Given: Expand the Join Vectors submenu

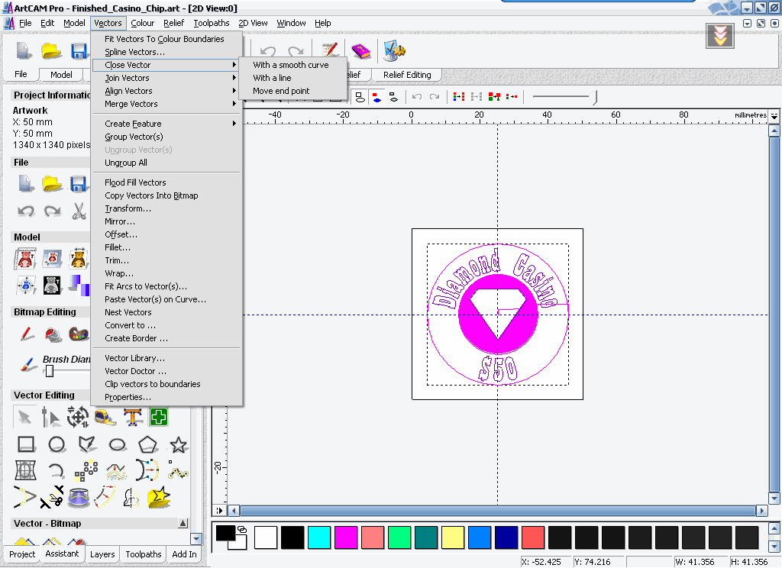Looking at the screenshot, I should coord(166,78).
